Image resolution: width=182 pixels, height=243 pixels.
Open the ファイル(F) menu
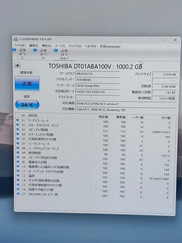(20, 46)
